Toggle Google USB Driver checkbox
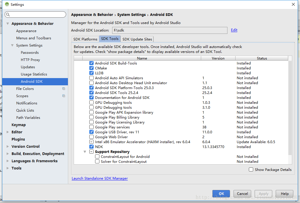The width and height of the screenshot is (300, 203). (91, 132)
